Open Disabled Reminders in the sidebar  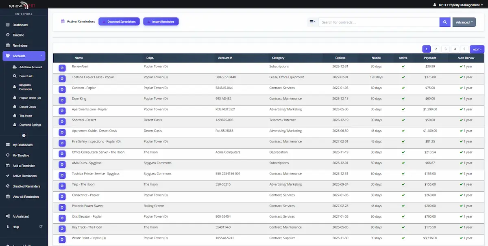[26, 186]
